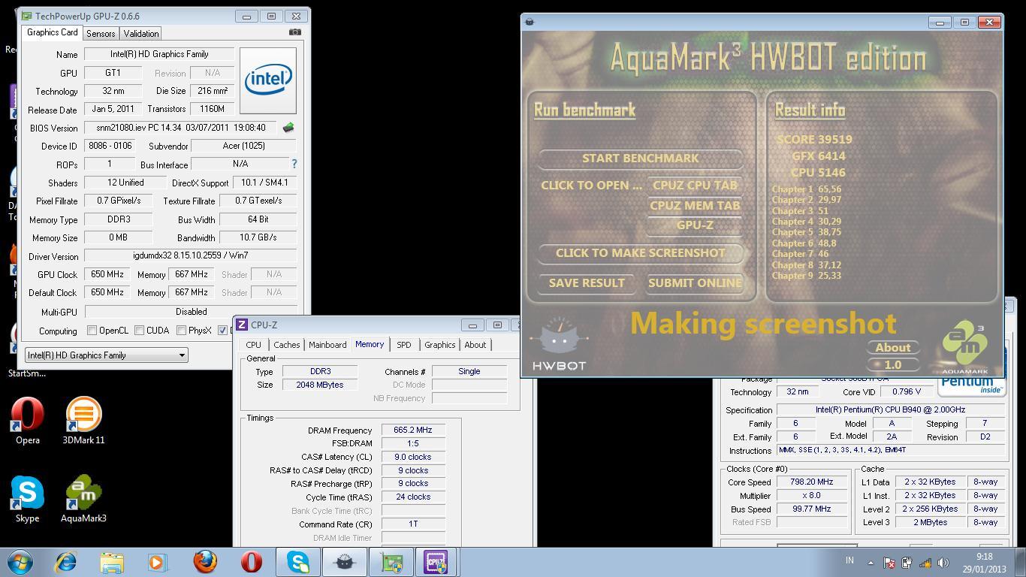Open the About tab in CPU-Z
This screenshot has width=1026, height=577.
coord(475,345)
